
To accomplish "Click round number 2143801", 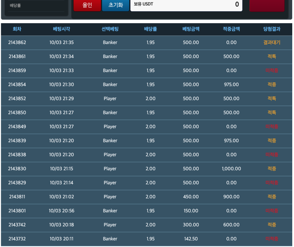I will coord(17,211).
